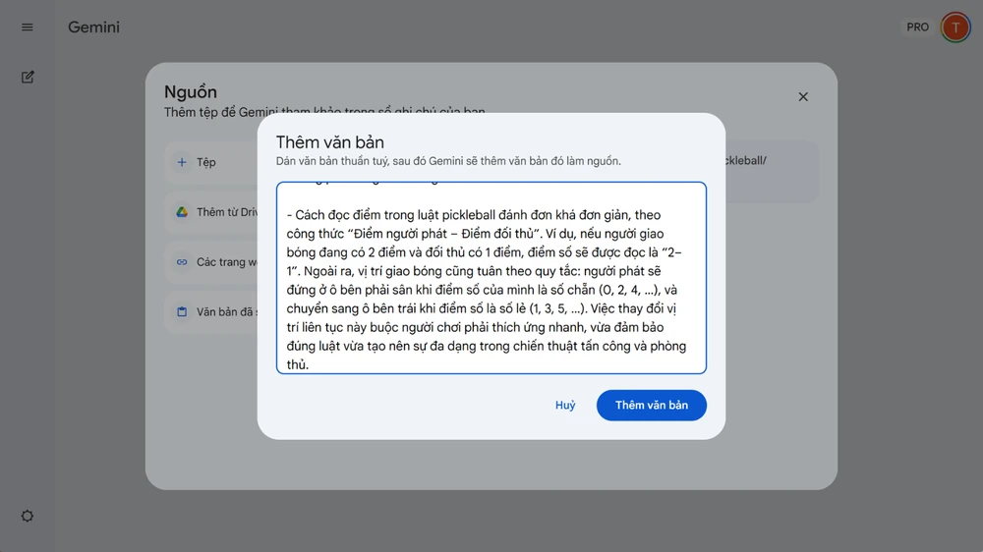Start a new chat with the pencil icon
This screenshot has width=983, height=552.
[x=28, y=77]
